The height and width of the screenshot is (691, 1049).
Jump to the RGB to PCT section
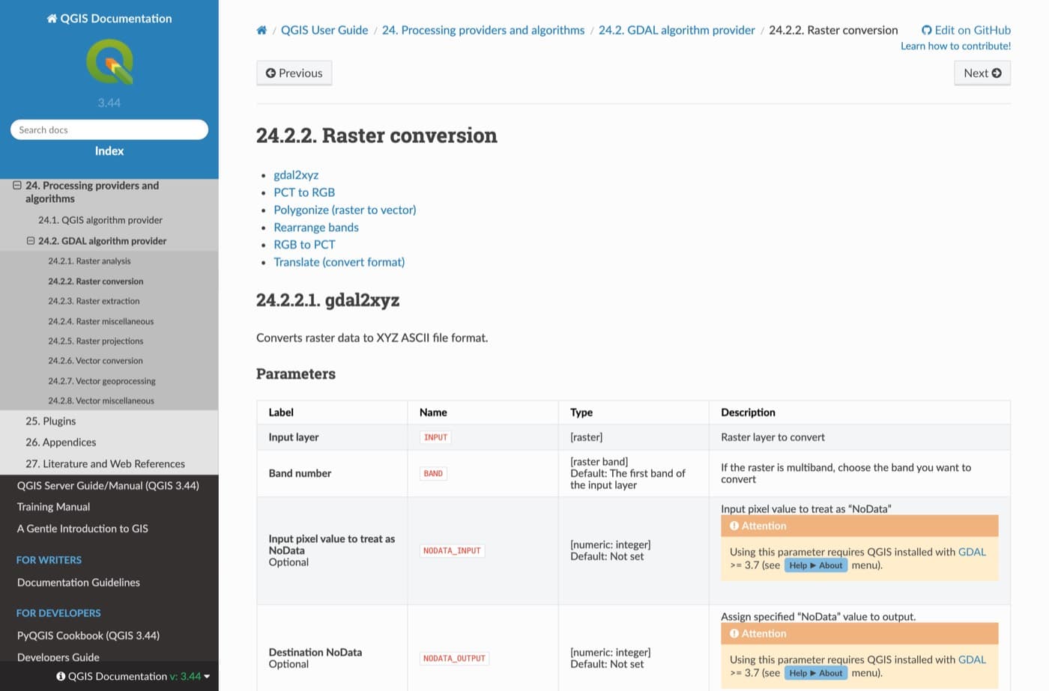304,245
